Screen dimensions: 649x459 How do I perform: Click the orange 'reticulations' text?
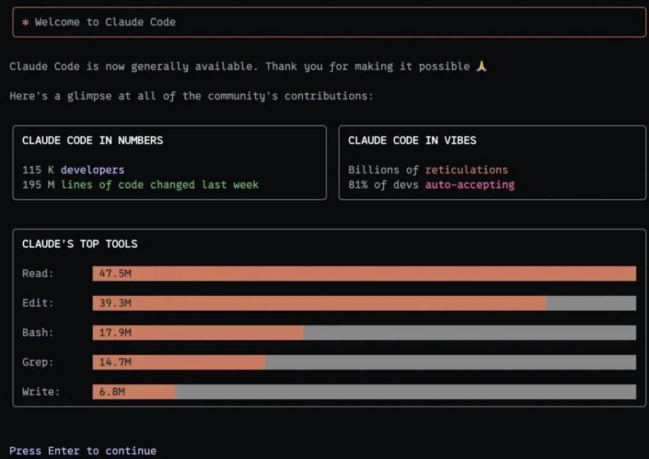[x=466, y=170]
